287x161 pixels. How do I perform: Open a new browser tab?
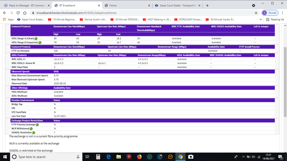pyautogui.click(x=207, y=5)
